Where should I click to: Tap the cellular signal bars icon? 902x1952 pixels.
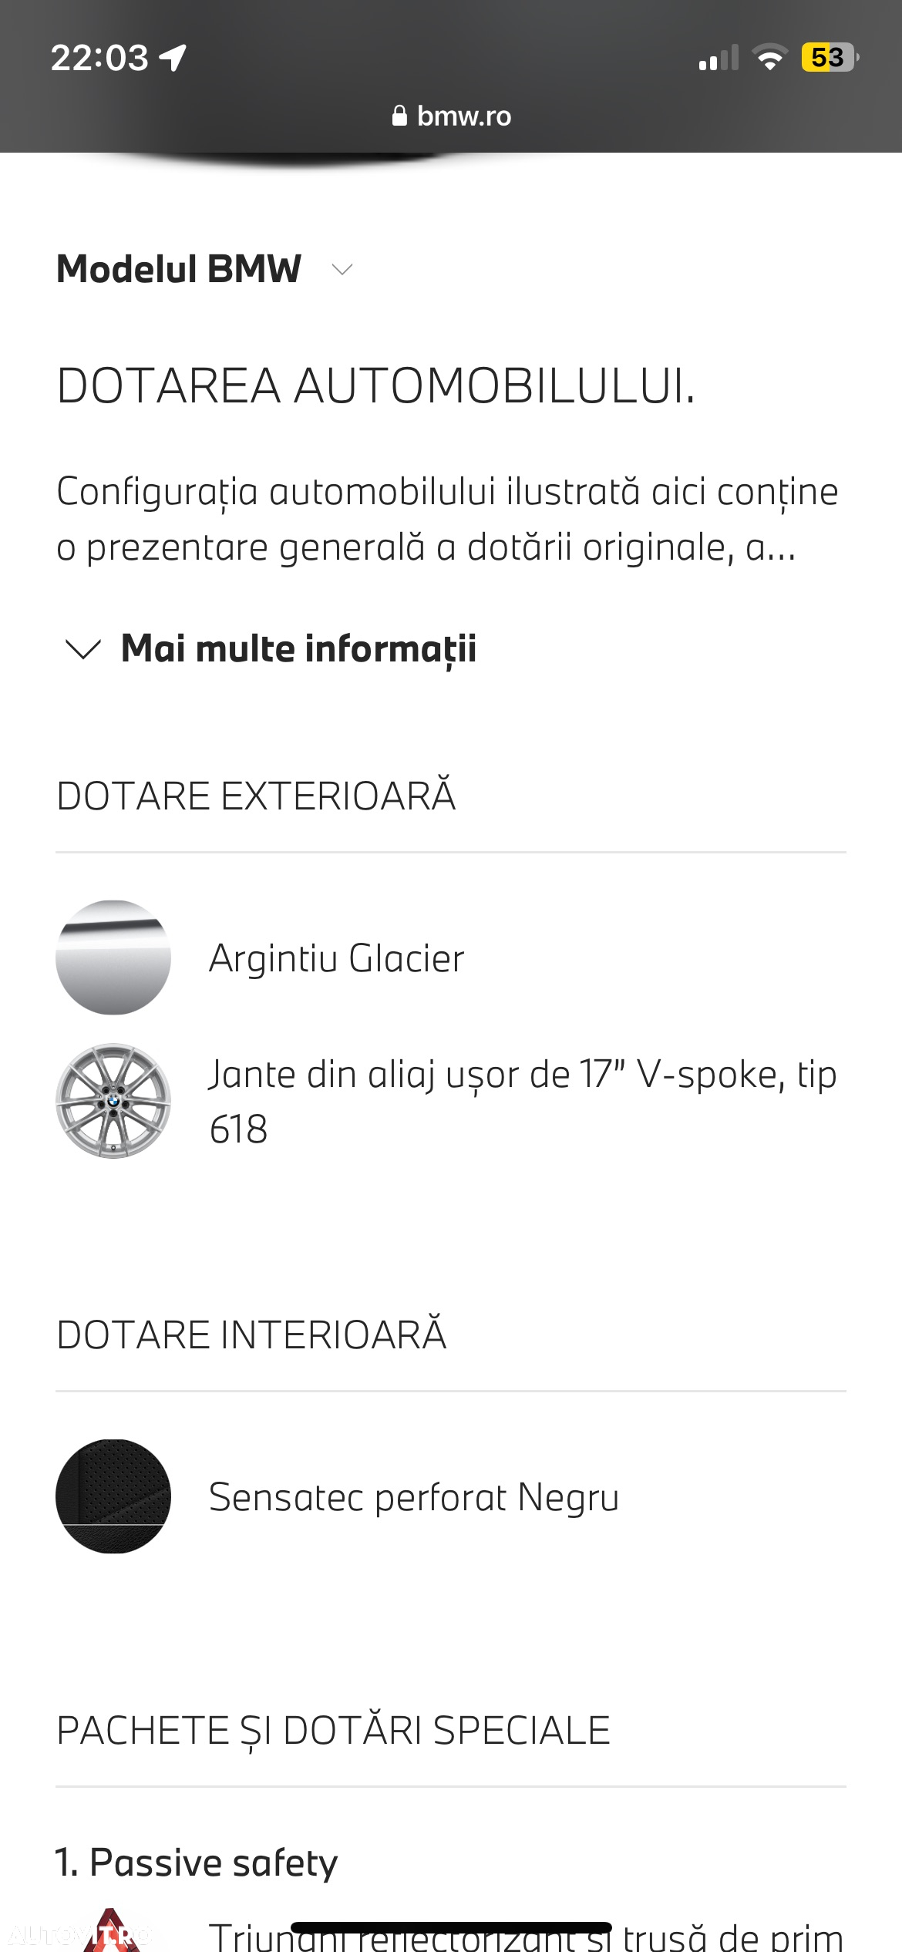[x=719, y=58]
